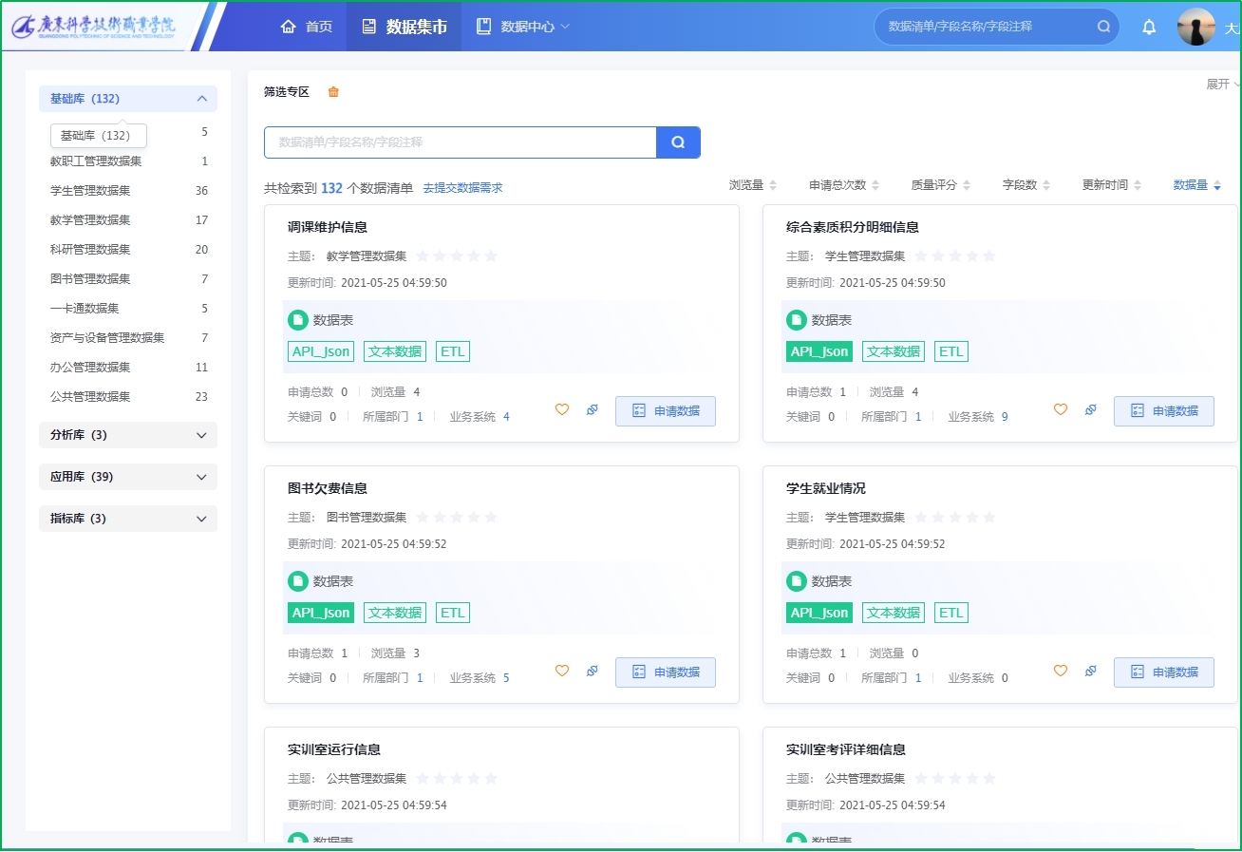Viewport: 1242px width, 852px height.
Task: Click 文本数据 tag on 调课维护信息 card
Action: coord(395,351)
